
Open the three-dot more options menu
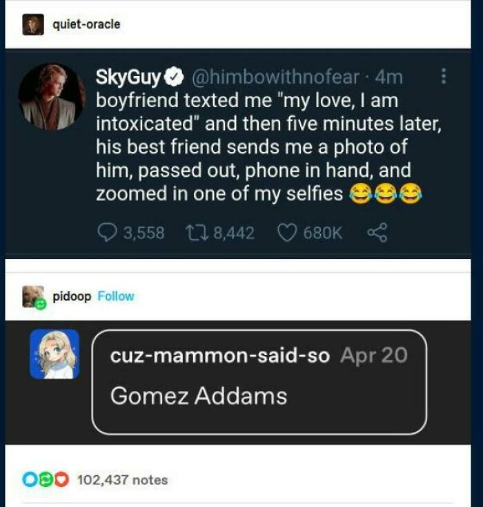tap(444, 77)
